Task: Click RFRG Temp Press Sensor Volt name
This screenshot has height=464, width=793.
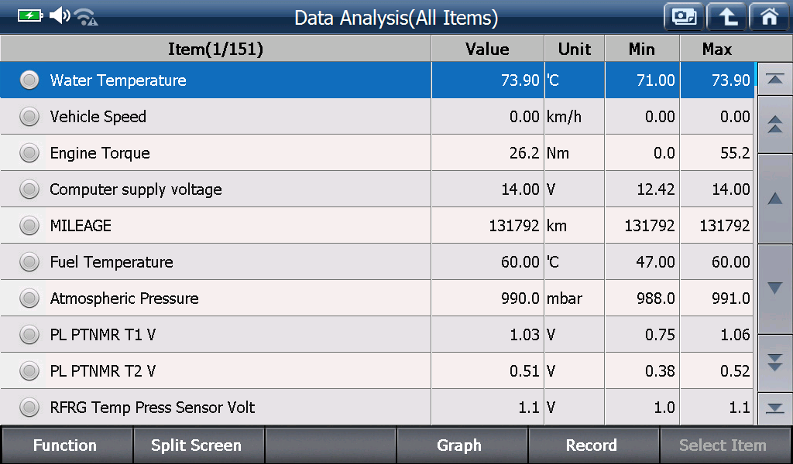Action: [153, 408]
